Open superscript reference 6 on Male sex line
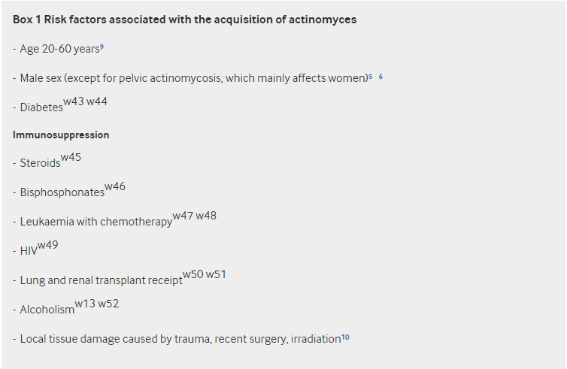The height and width of the screenshot is (369, 567). (381, 76)
